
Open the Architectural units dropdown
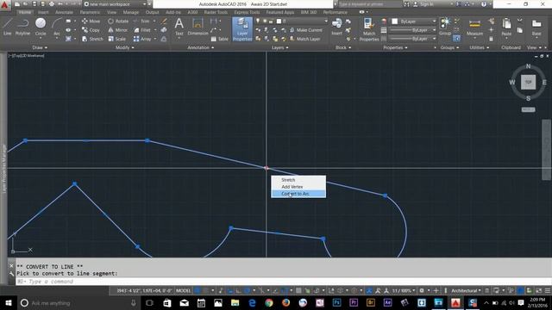pyautogui.click(x=466, y=291)
